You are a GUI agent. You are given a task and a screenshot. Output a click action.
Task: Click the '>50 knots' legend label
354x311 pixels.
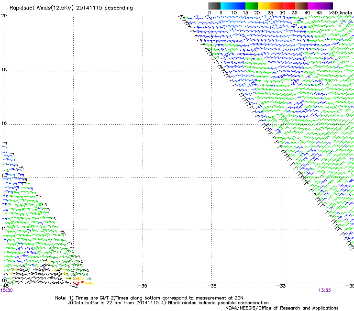click(340, 13)
